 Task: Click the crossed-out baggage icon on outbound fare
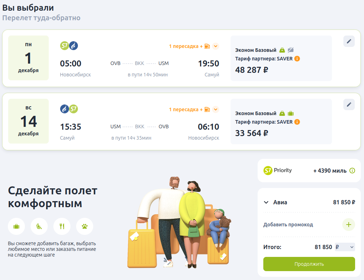(291, 50)
